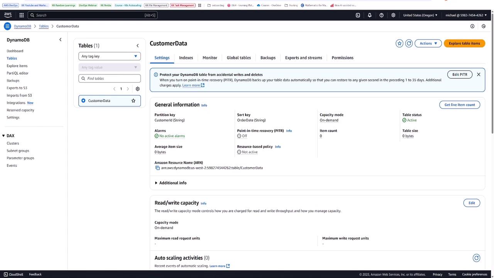Open the Global tables tab
Viewport: 494px width, 278px height.
[239, 58]
